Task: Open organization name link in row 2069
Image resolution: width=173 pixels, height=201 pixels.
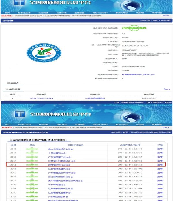Action: (65, 181)
